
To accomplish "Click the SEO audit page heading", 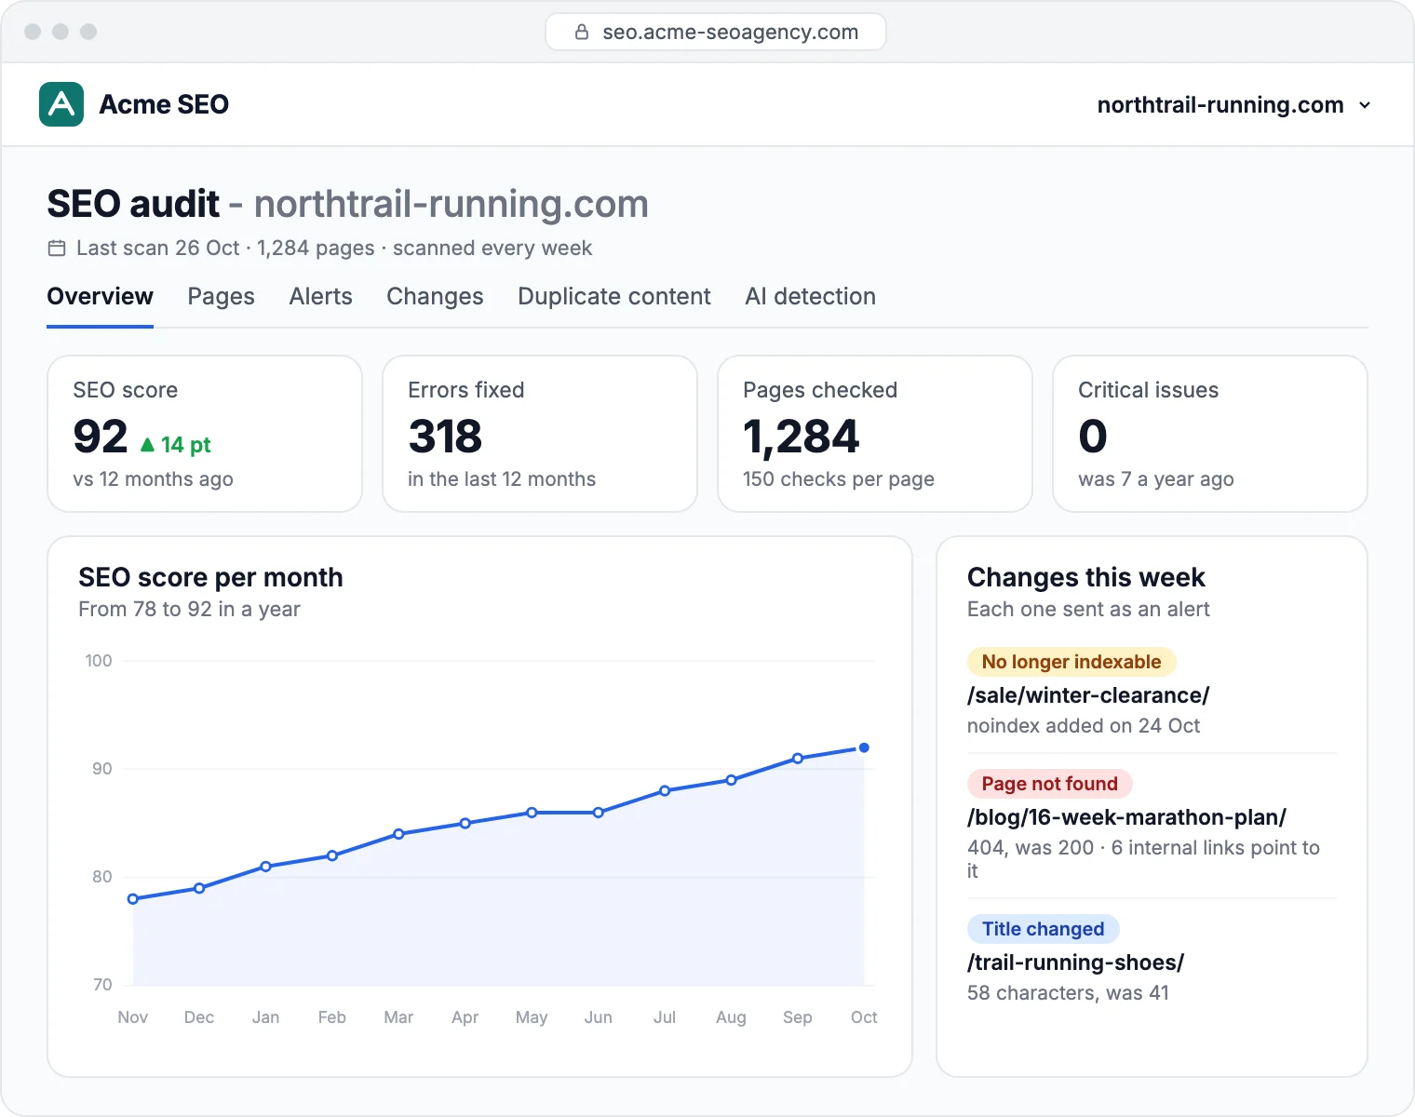I will click(348, 204).
